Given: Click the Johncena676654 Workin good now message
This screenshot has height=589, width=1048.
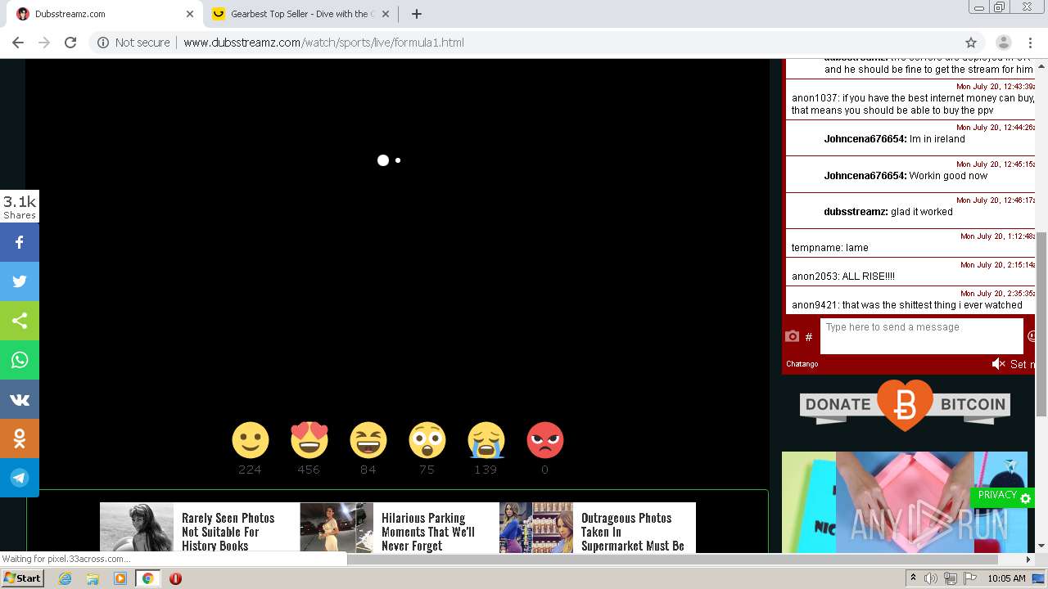Looking at the screenshot, I should coord(906,176).
